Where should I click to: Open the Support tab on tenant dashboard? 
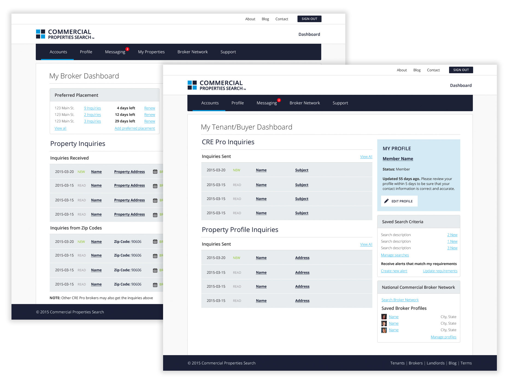pos(340,103)
